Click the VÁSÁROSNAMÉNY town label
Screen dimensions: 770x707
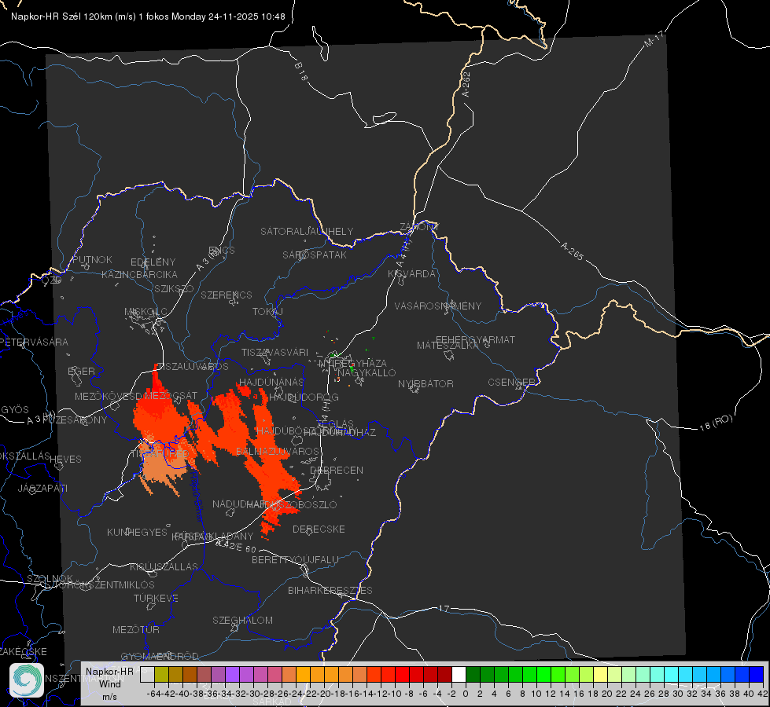tap(438, 306)
